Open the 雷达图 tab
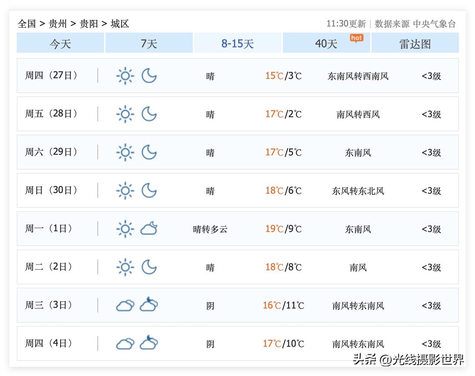Image resolution: width=475 pixels, height=376 pixels. (x=415, y=43)
